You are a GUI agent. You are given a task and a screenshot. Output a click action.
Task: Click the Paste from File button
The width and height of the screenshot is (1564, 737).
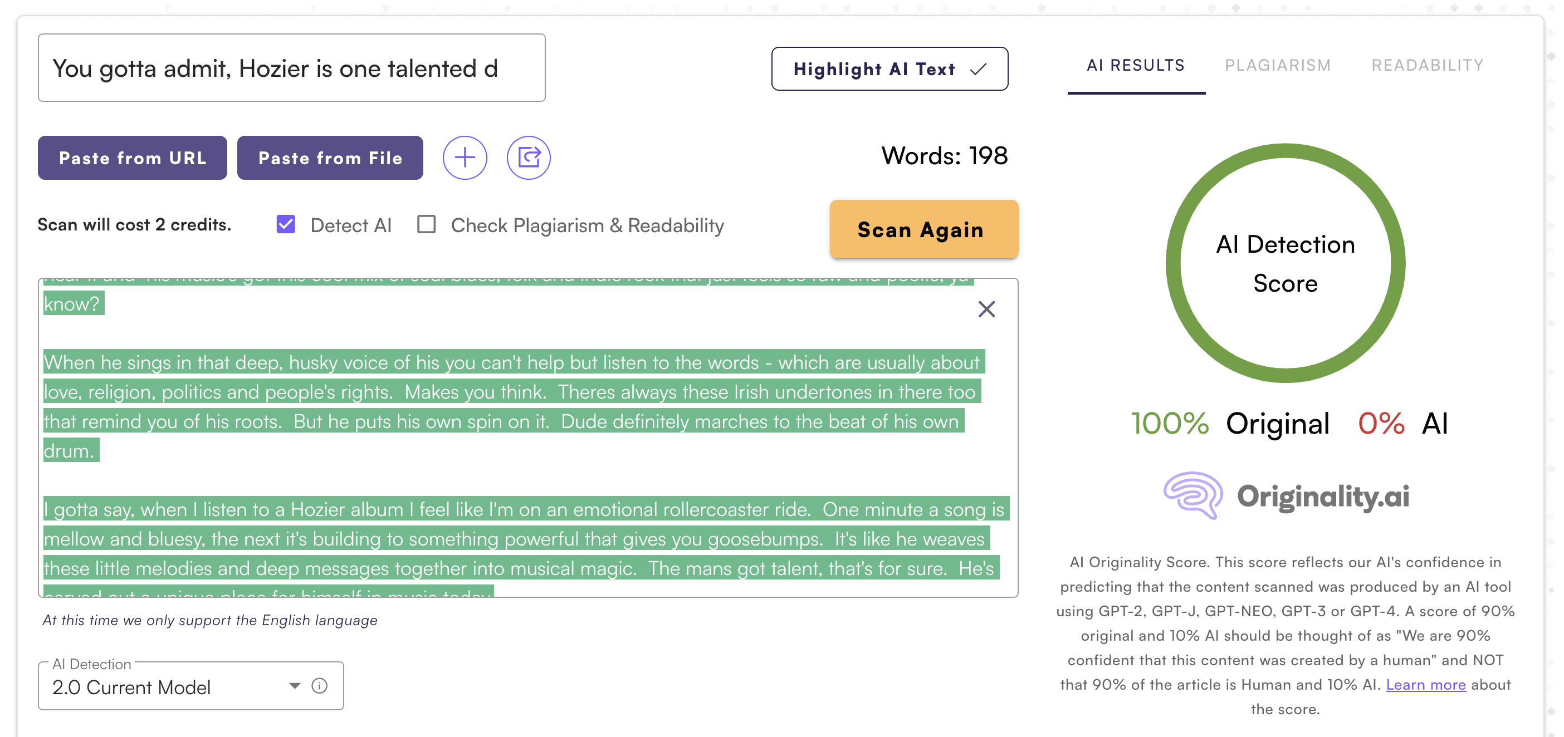330,158
